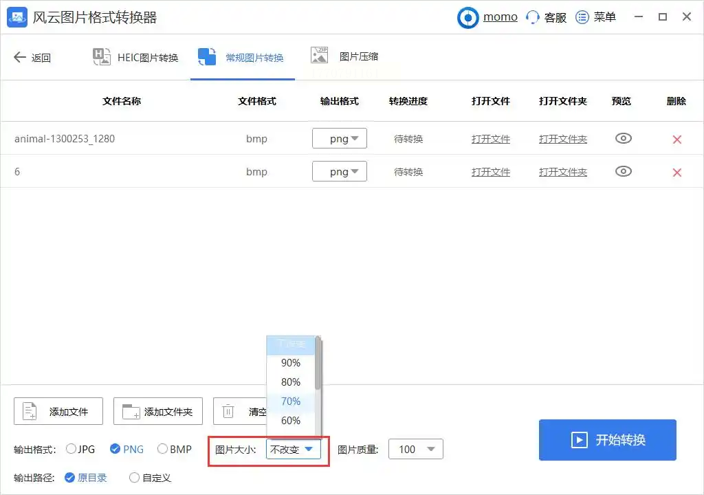This screenshot has height=495, width=704.
Task: Preview animal-1300253_1280 with eye icon
Action: point(623,138)
